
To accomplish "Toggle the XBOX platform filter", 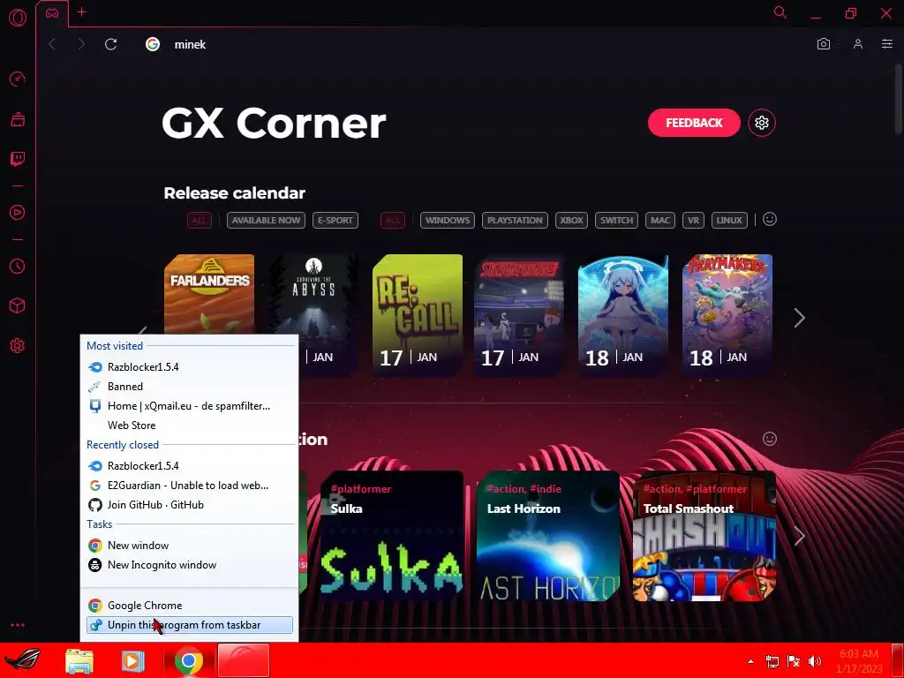I will point(571,220).
